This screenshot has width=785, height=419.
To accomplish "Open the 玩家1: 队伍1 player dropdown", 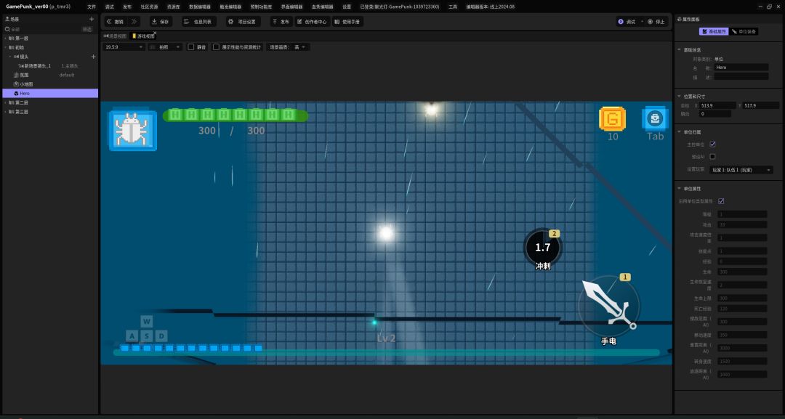I will (741, 170).
